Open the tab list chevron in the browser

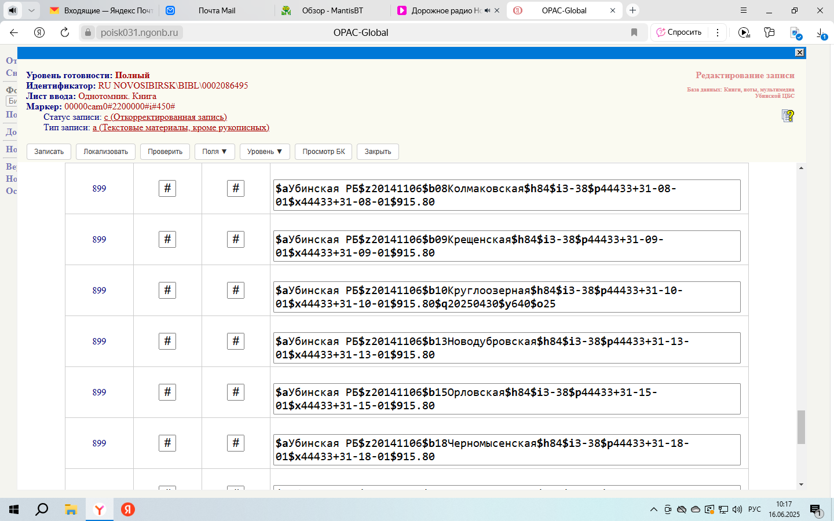31,10
